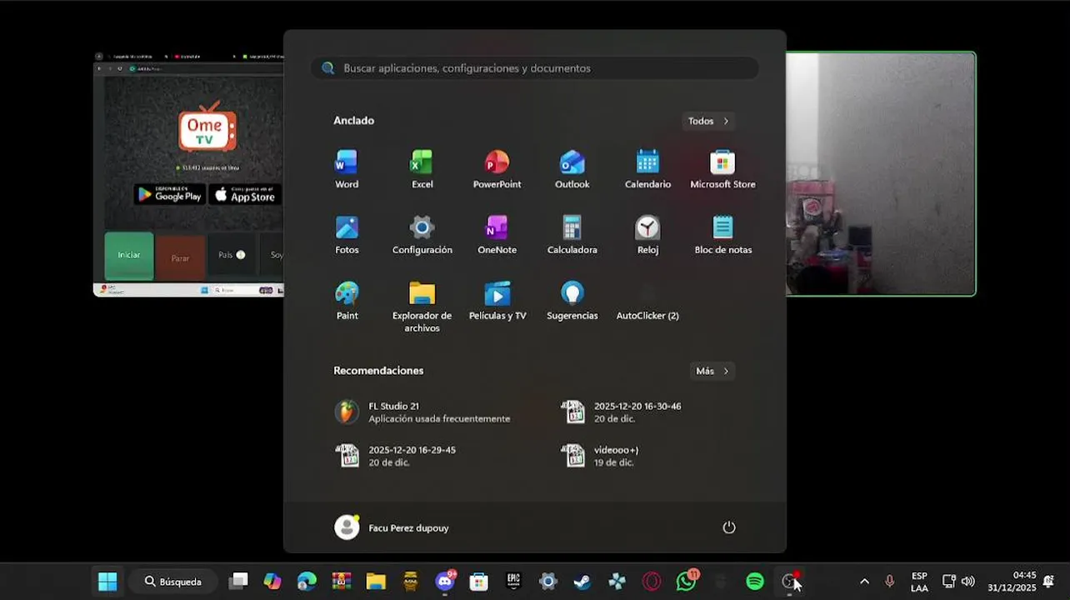Open Steam from taskbar
This screenshot has width=1070, height=600.
pyautogui.click(x=582, y=582)
